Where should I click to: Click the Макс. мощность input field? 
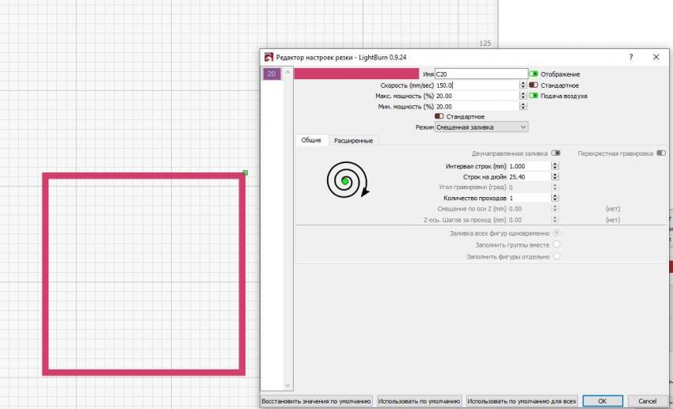pyautogui.click(x=476, y=96)
